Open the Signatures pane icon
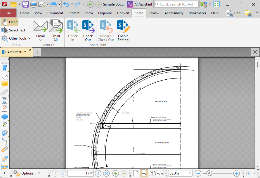This screenshot has height=178, width=260. coord(5,109)
